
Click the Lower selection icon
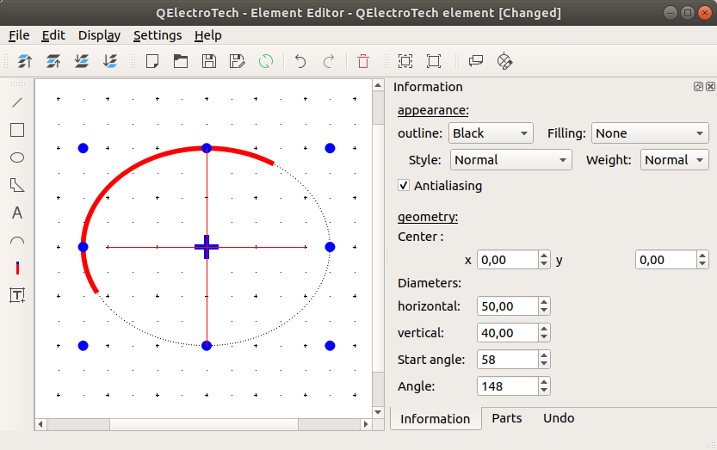[82, 61]
